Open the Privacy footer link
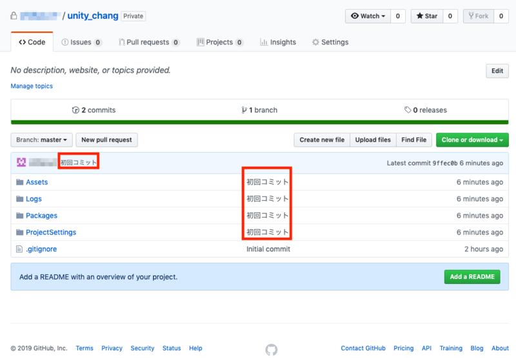This screenshot has width=516, height=358. 112,348
